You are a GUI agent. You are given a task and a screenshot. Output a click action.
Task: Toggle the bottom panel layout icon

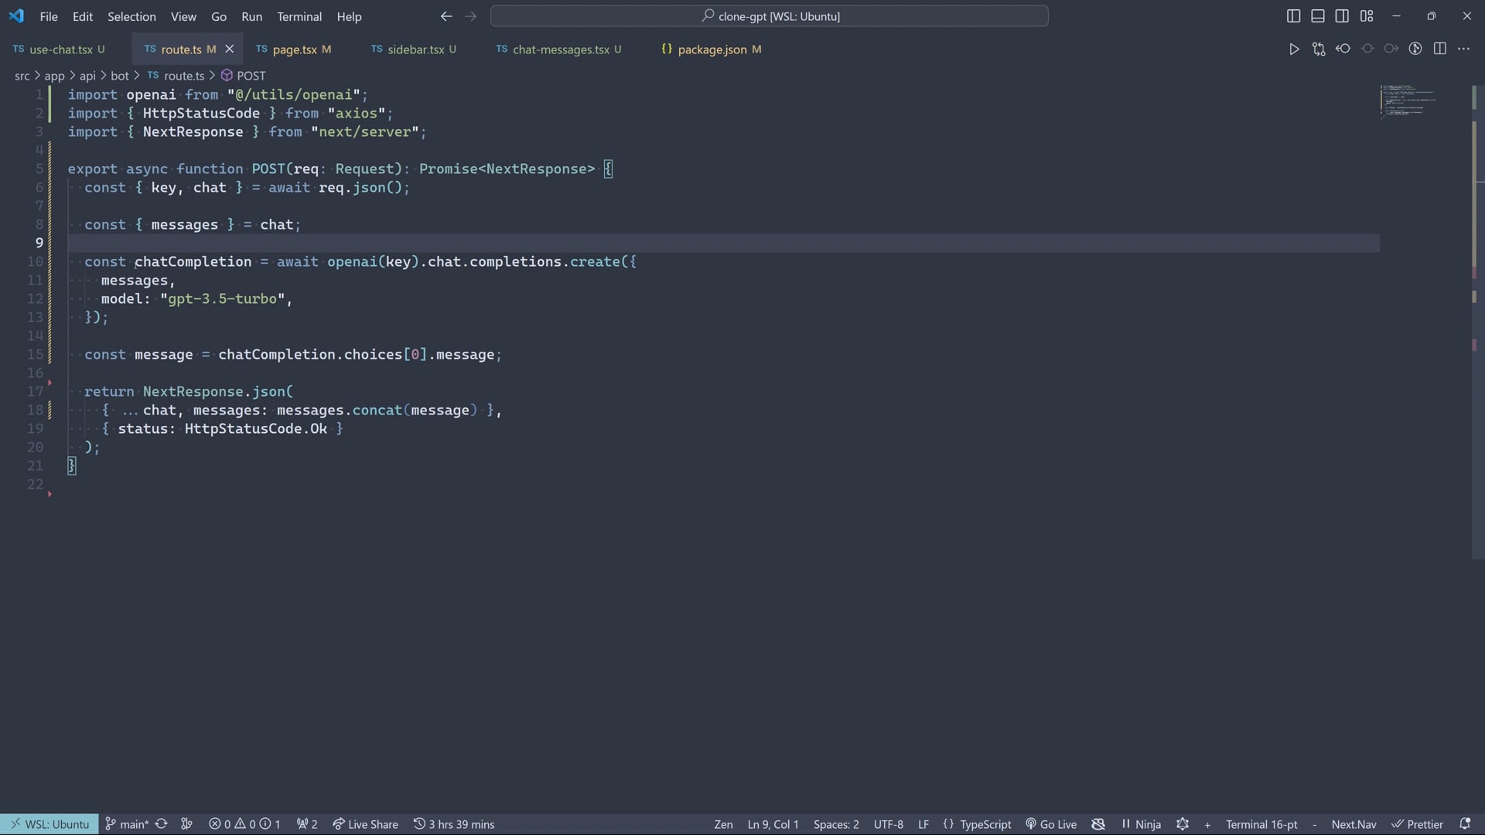(1318, 16)
